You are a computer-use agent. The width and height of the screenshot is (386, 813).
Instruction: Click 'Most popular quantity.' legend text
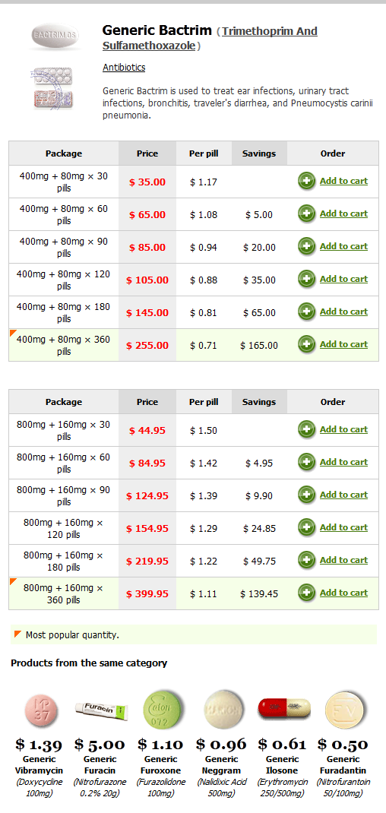coord(72,634)
